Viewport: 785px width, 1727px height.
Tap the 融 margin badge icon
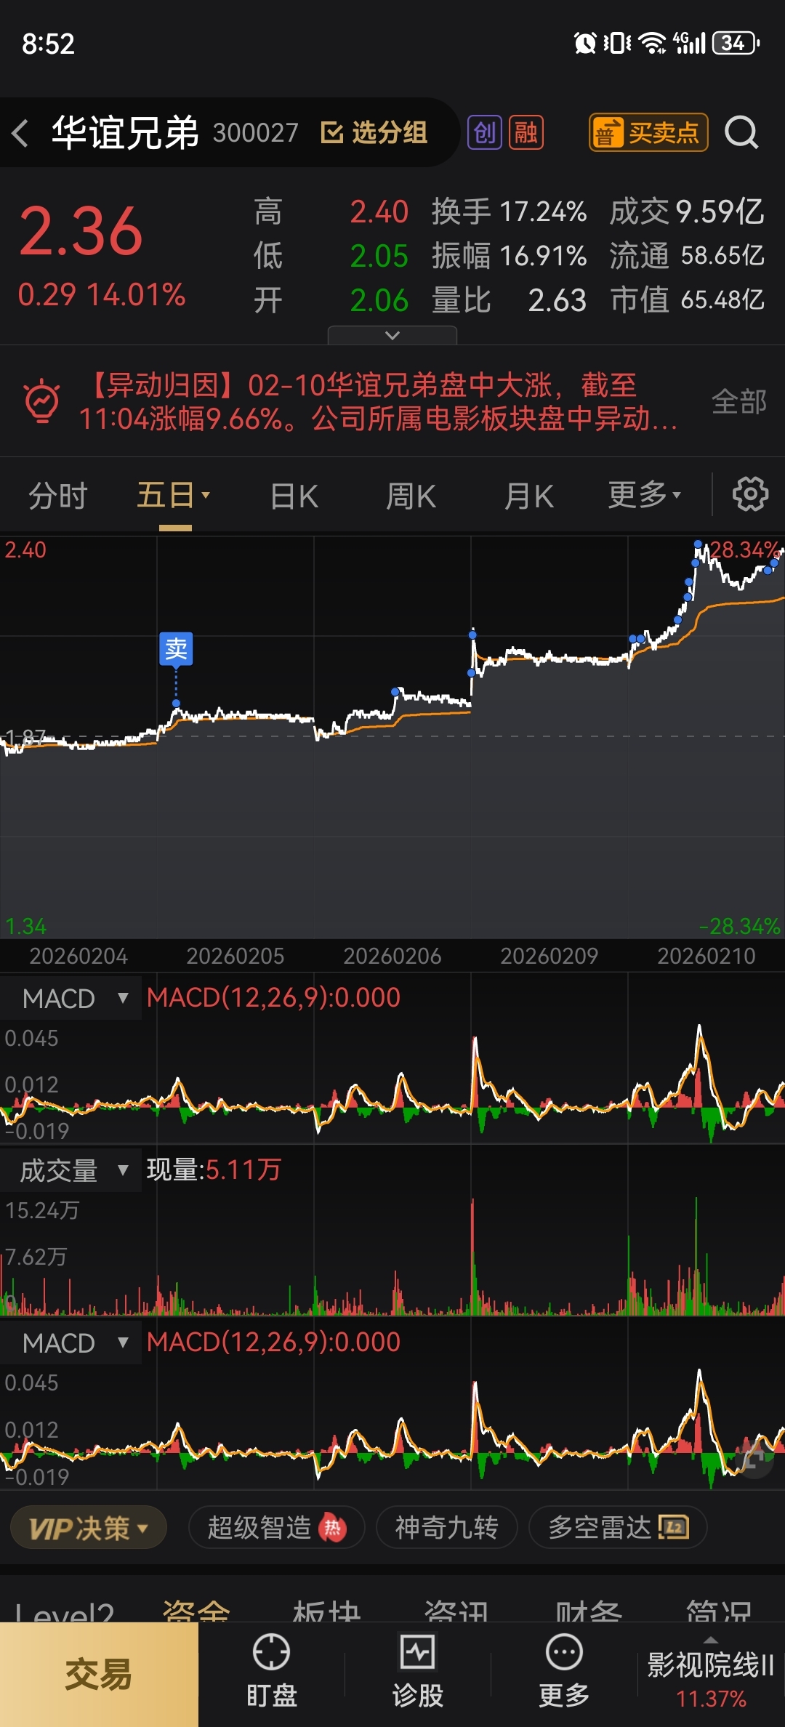tap(526, 132)
